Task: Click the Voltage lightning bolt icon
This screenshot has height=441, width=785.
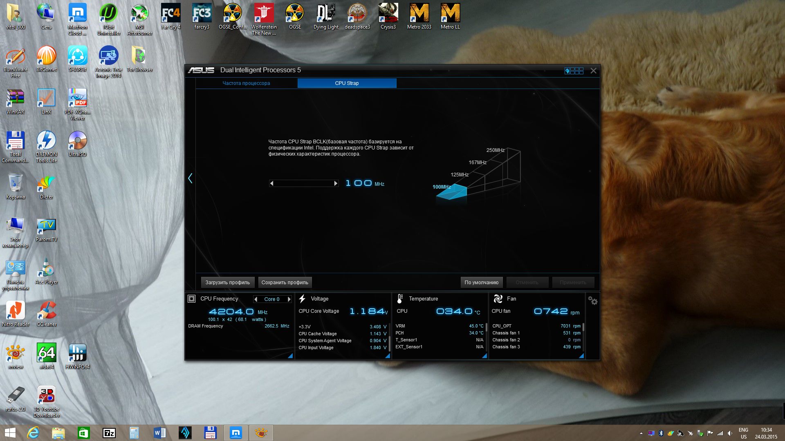Action: click(x=302, y=298)
